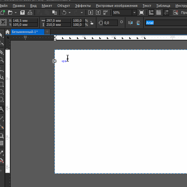187x187 pixels.
Task: Select the Parallel Dimension tool
Action: (2, 118)
